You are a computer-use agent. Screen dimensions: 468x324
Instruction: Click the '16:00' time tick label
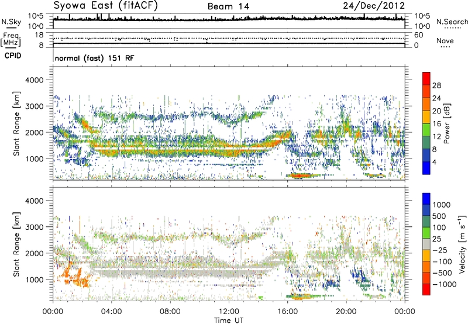[287, 312]
